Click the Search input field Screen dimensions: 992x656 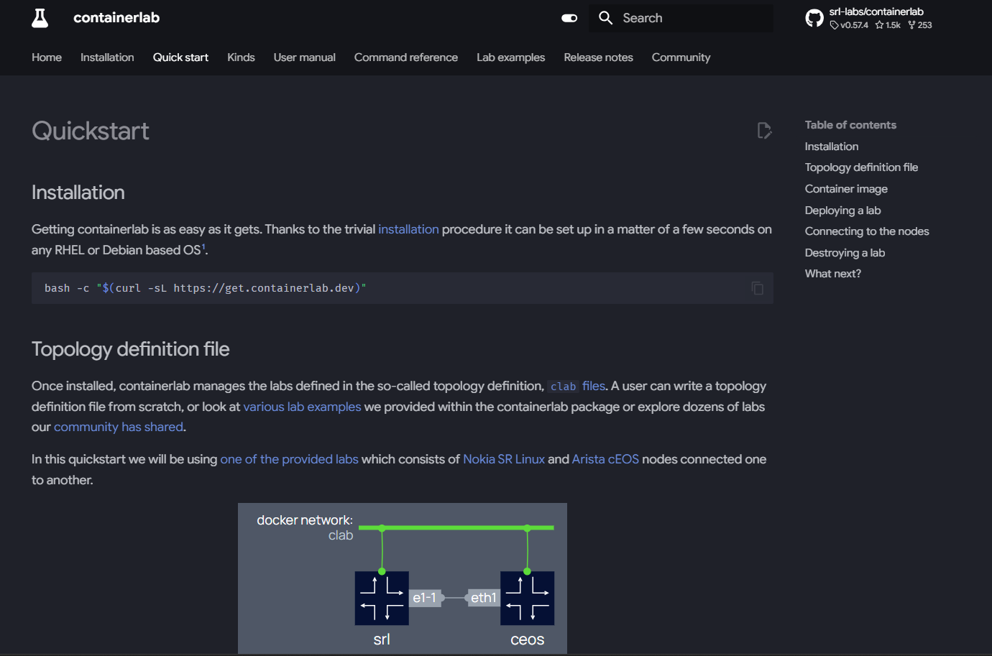point(690,18)
